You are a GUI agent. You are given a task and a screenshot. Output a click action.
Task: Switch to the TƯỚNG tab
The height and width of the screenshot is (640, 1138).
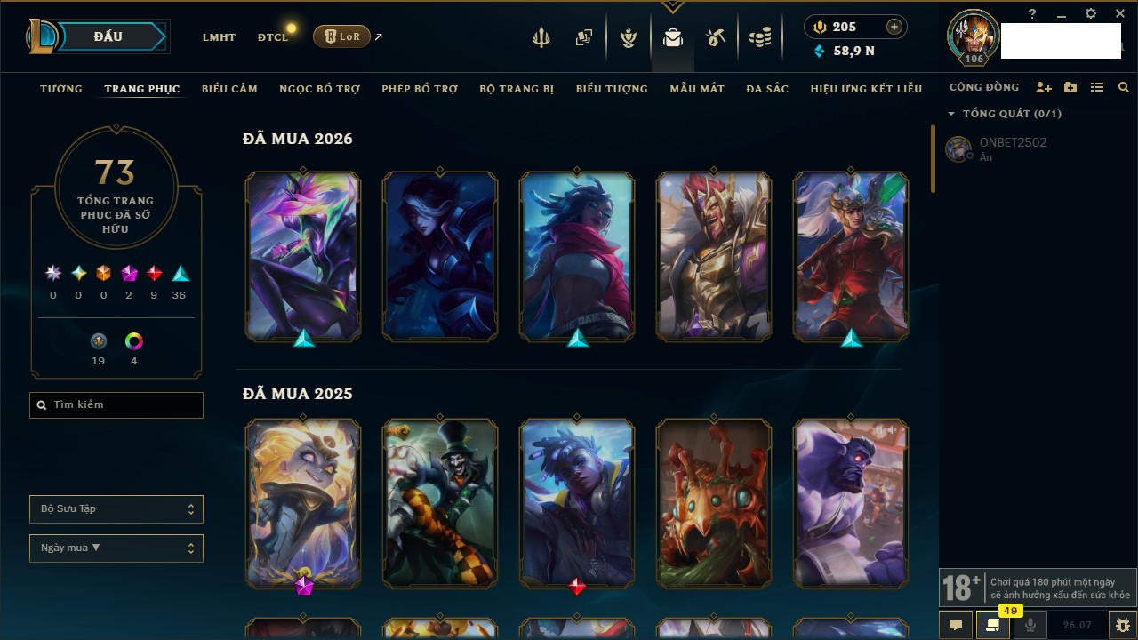point(61,89)
